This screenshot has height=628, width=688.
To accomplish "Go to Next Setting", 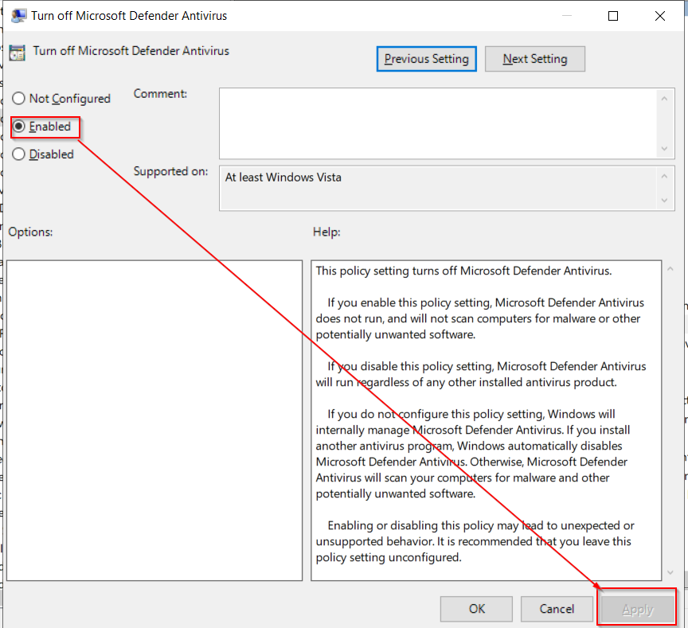I will coord(535,59).
